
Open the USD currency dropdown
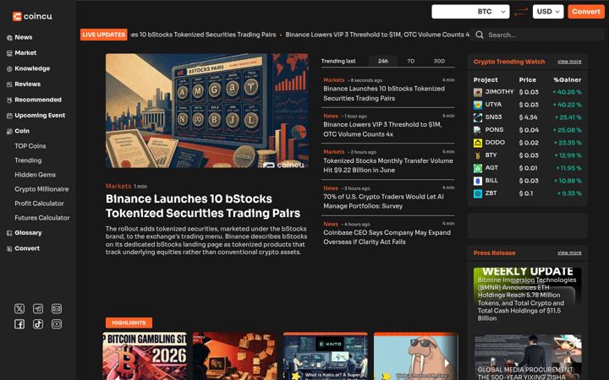point(548,12)
